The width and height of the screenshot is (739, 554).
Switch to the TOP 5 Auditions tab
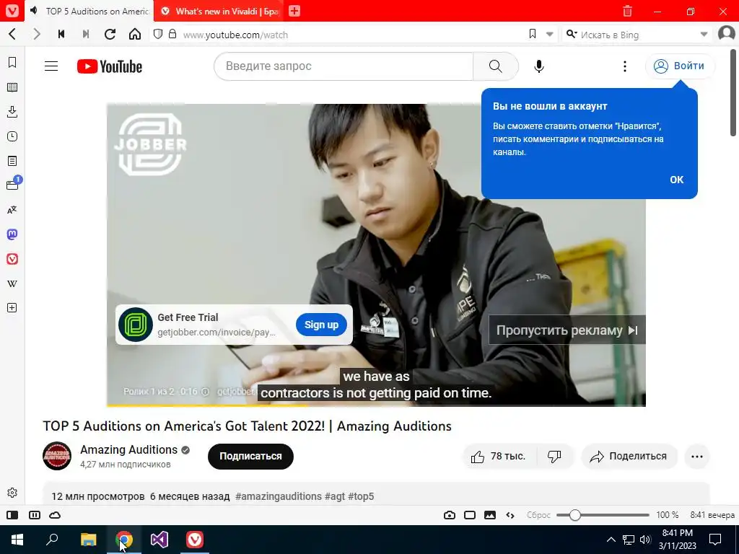click(x=90, y=11)
